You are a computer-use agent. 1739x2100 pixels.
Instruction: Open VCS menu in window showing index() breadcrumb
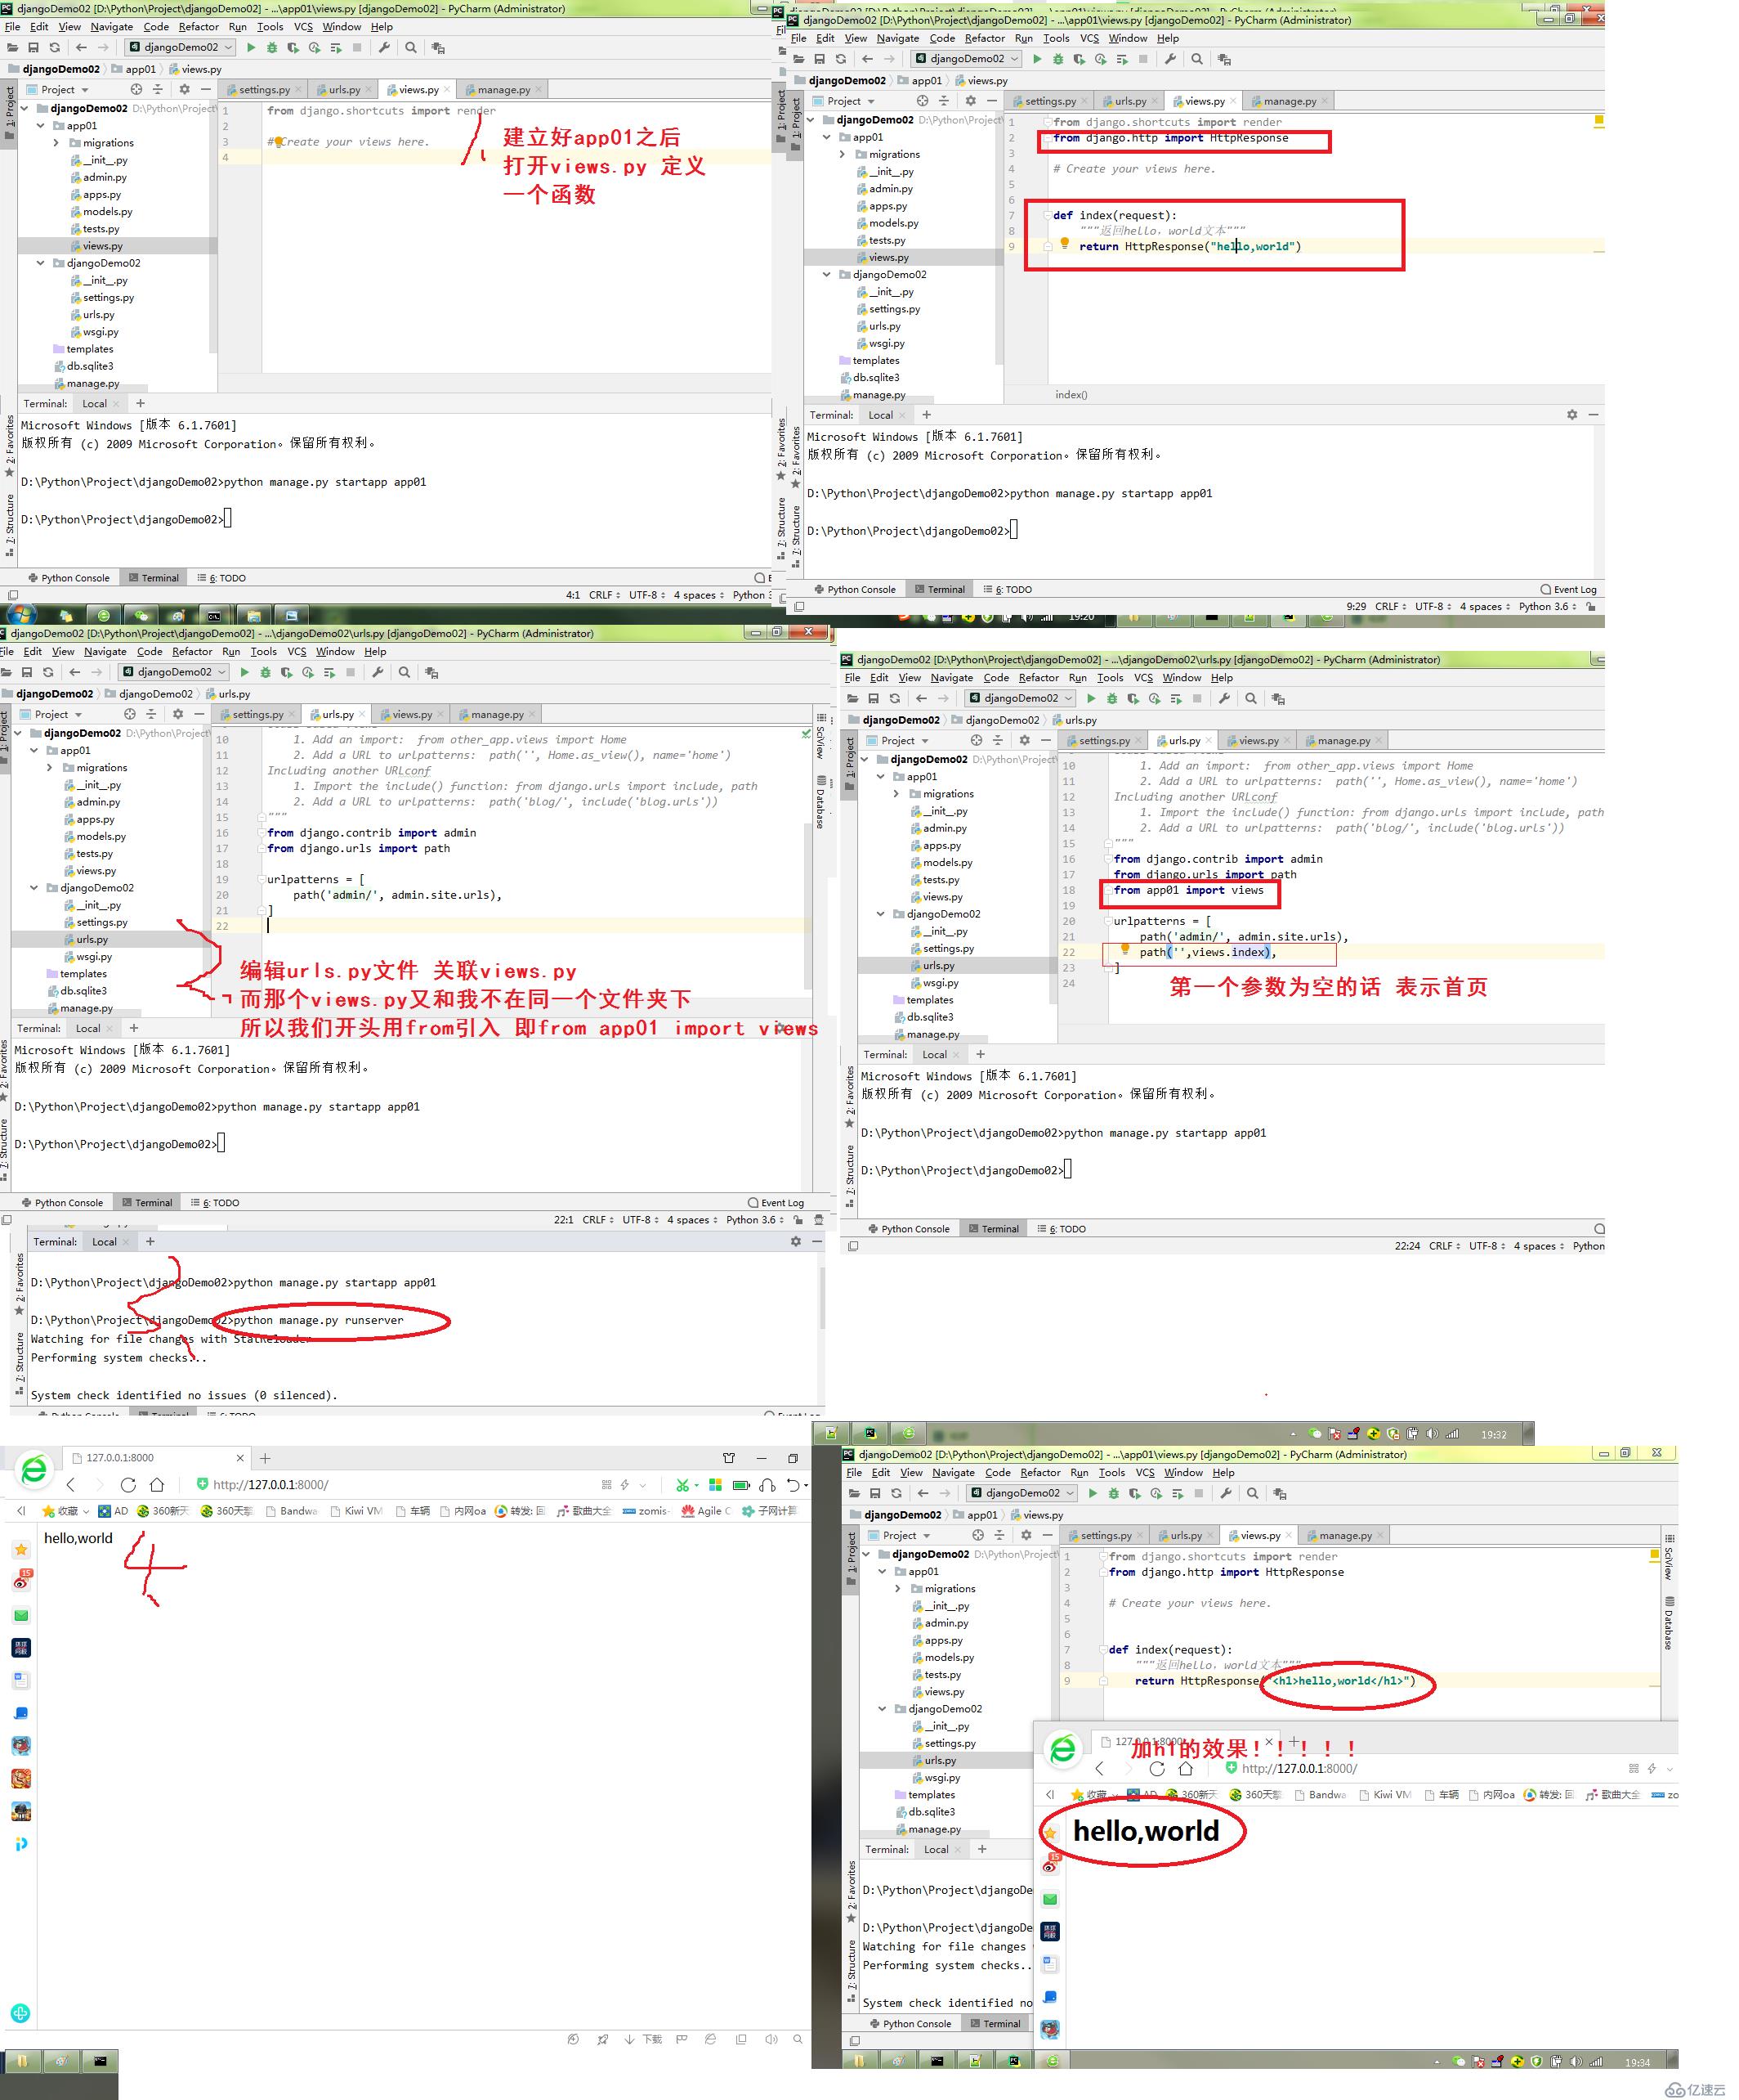coord(1089,38)
